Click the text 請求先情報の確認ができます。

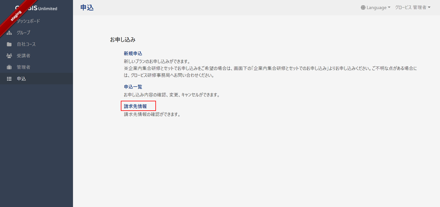152,114
